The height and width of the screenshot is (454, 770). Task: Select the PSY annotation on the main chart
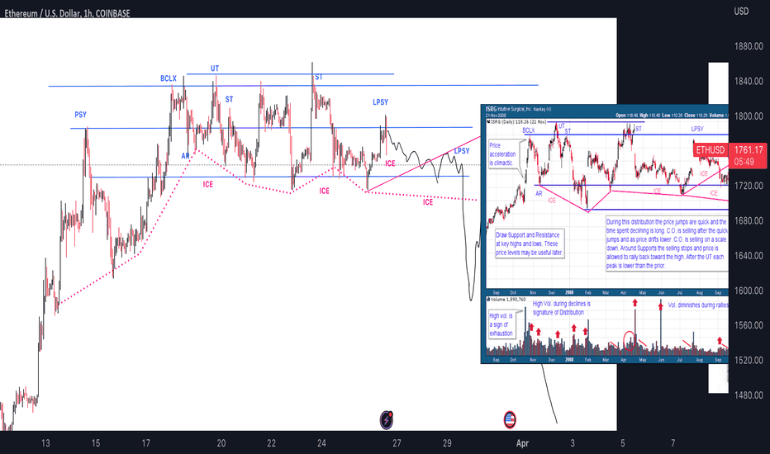coord(80,115)
